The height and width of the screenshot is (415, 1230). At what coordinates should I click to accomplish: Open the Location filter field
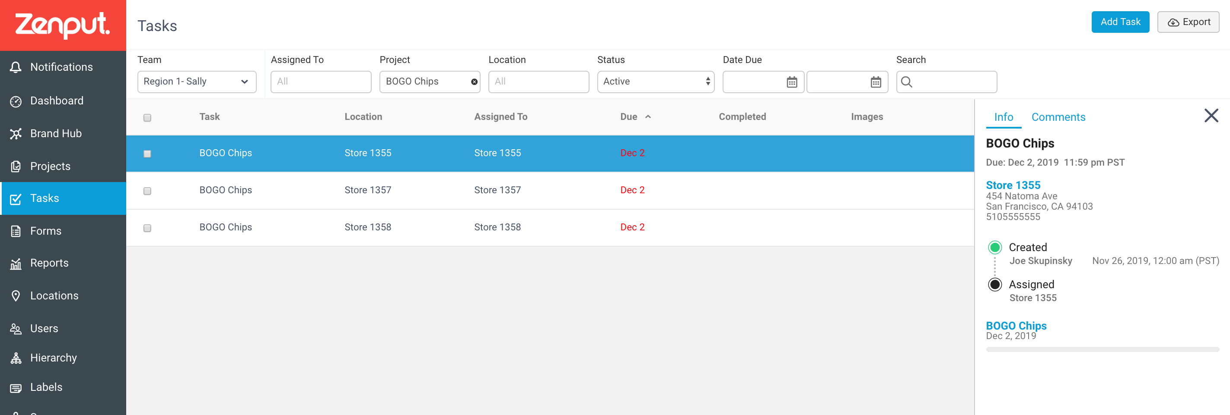pyautogui.click(x=539, y=82)
